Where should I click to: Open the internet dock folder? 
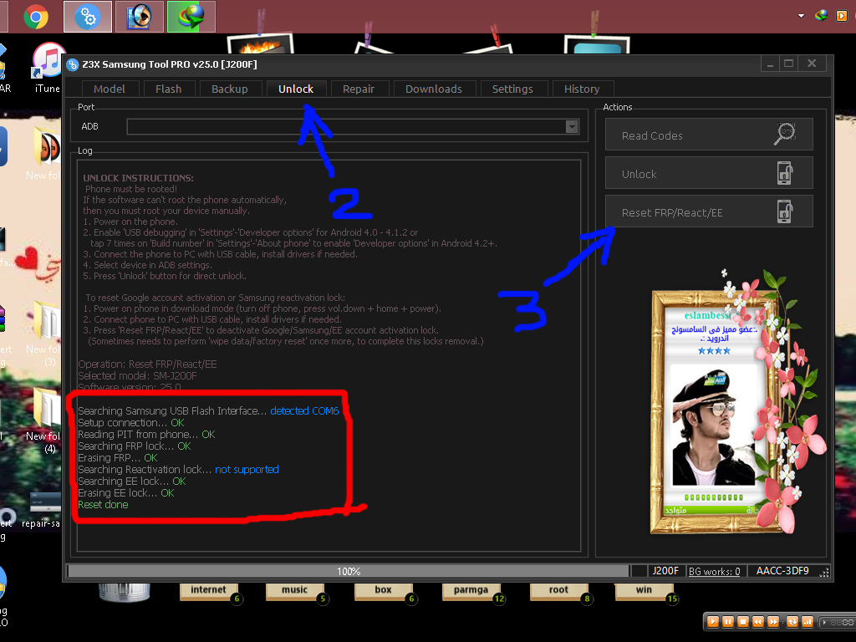click(208, 593)
